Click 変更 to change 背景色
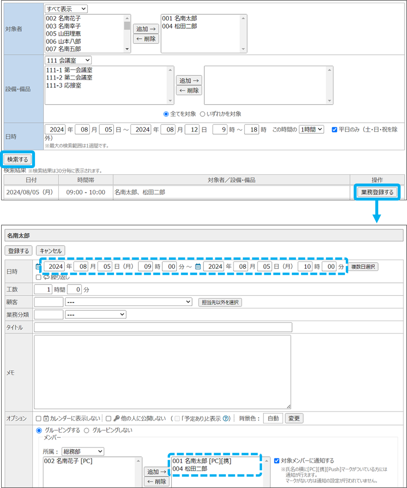This screenshot has height=488, width=407. [294, 418]
